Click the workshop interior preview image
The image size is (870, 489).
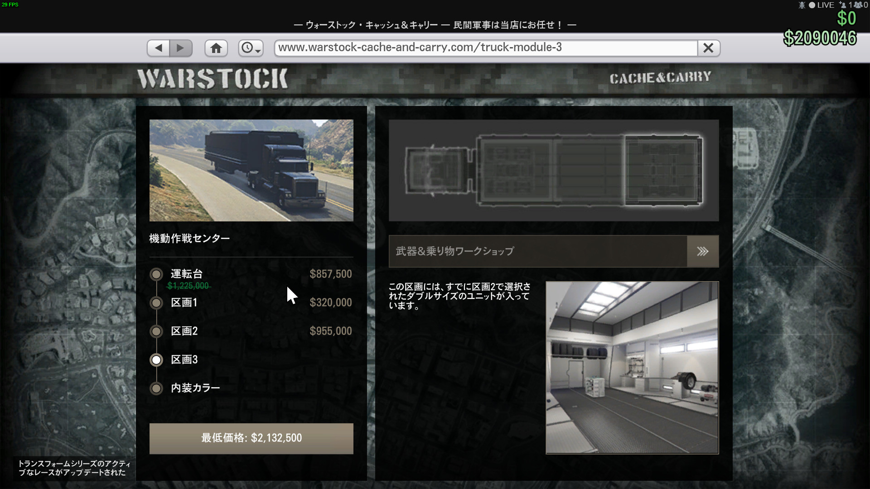[x=632, y=367]
